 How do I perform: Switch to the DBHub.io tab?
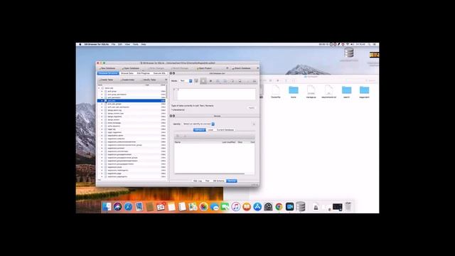(199, 130)
